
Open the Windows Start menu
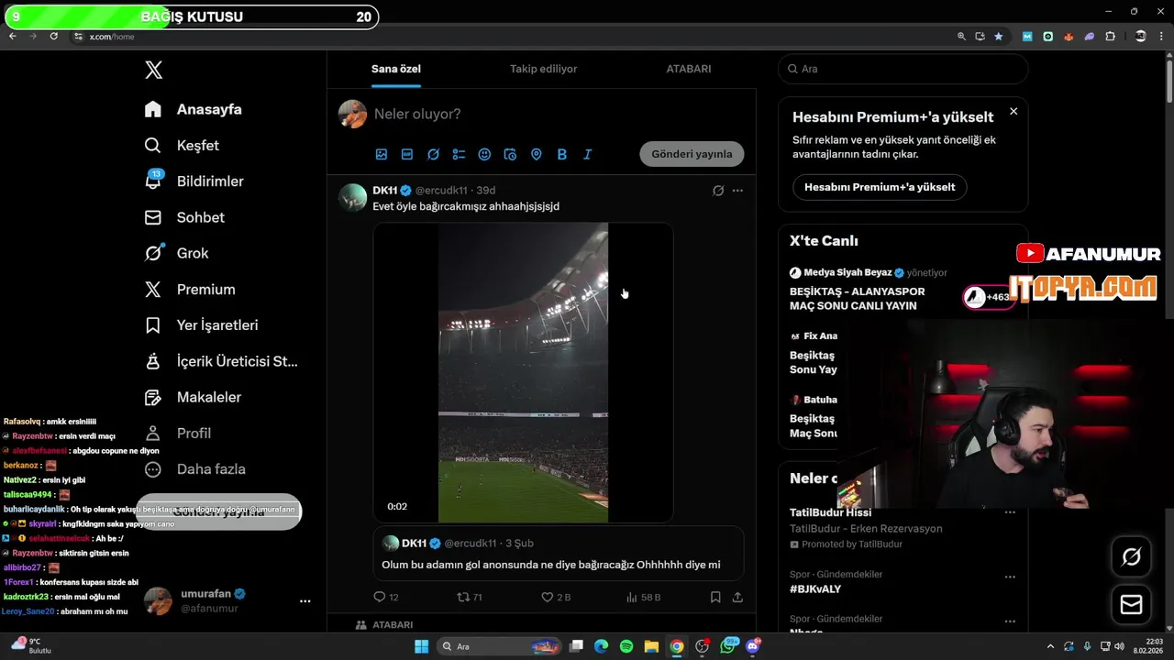pyautogui.click(x=422, y=646)
